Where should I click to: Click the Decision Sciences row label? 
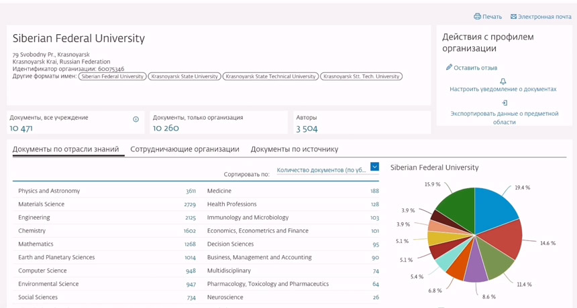tap(230, 244)
